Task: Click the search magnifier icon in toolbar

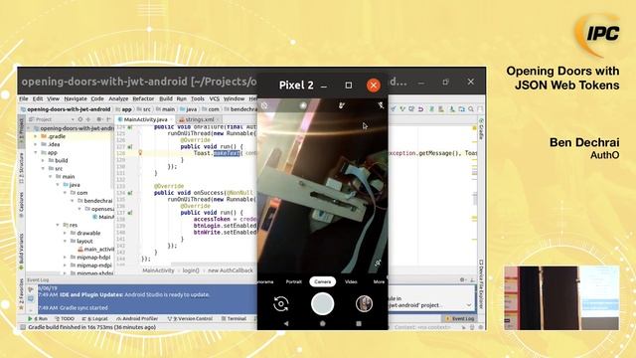Action: [471, 109]
